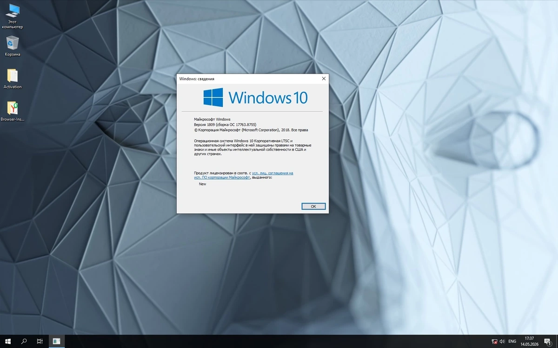Viewport: 558px width, 348px height.
Task: Close the Windows: сведения dialog
Action: [324, 79]
